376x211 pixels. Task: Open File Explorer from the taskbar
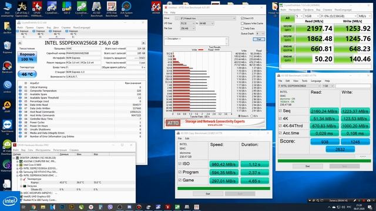43,207
